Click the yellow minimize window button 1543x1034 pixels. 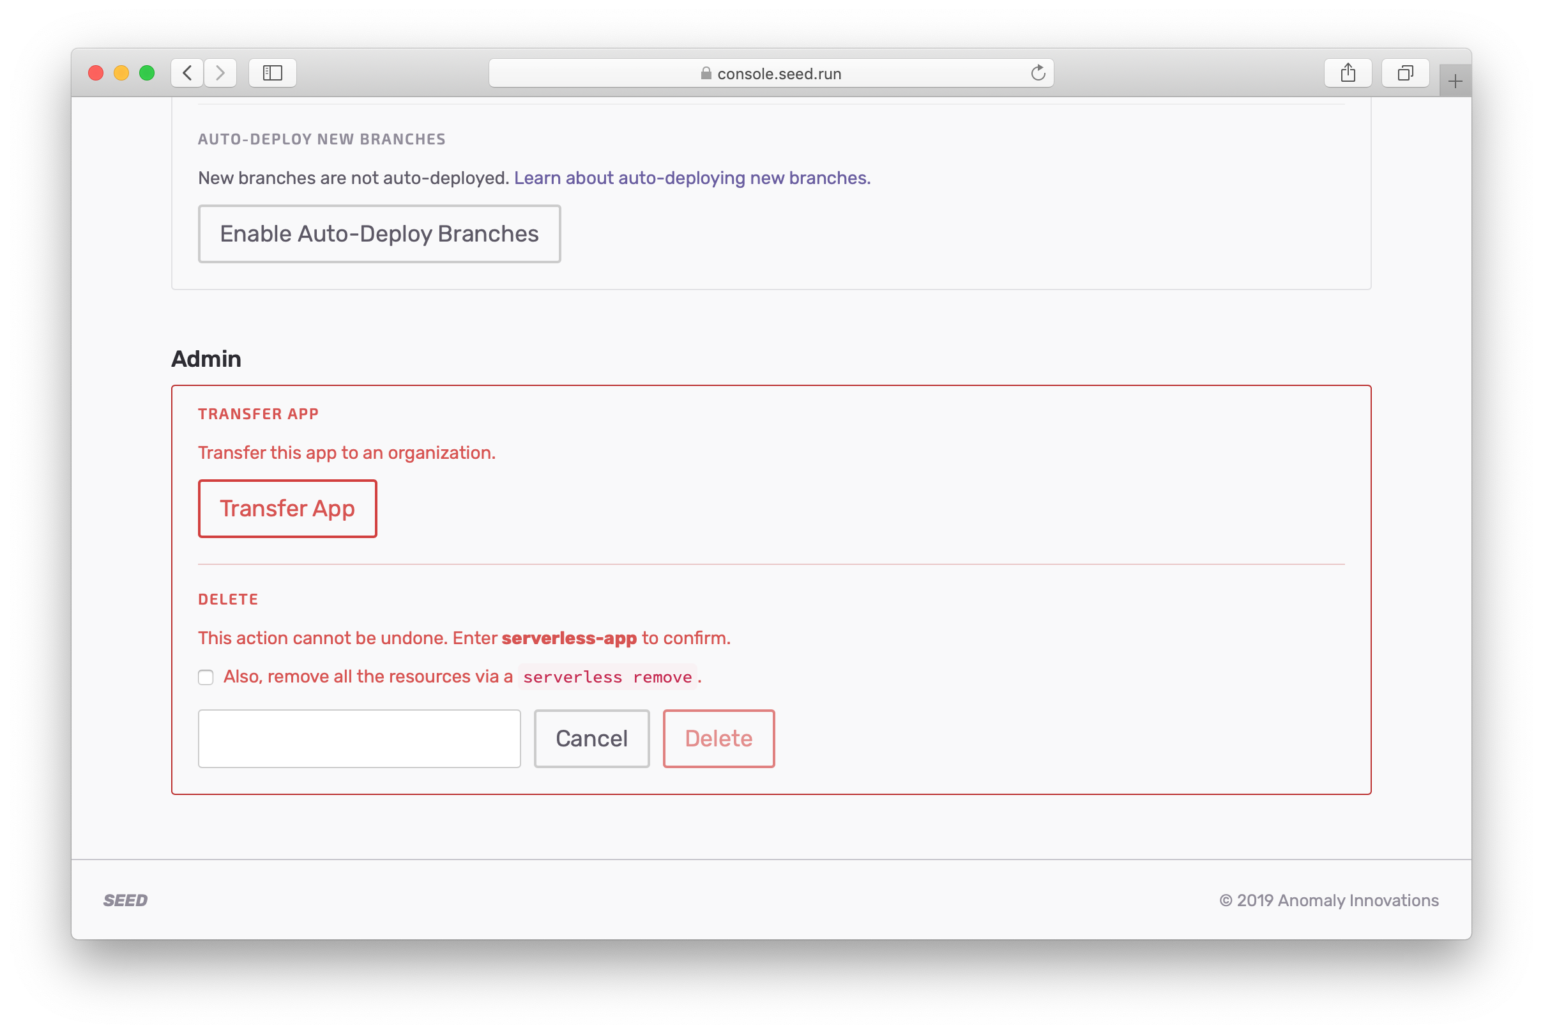[121, 73]
